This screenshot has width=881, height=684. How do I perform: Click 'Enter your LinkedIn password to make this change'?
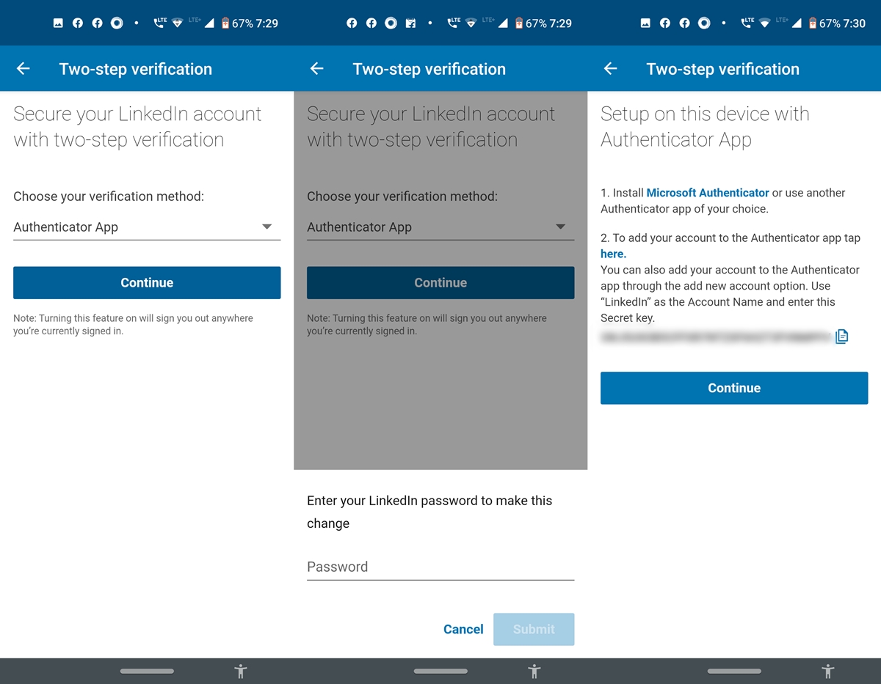[x=429, y=512]
